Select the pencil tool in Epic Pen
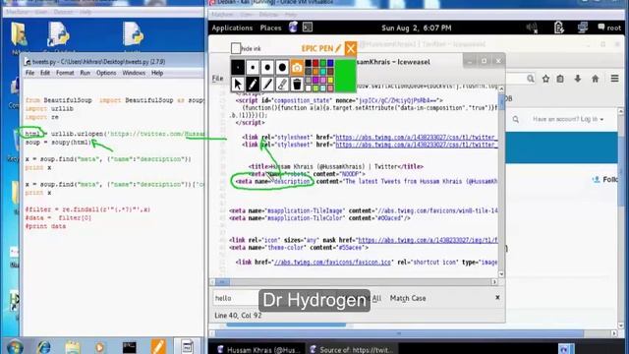The height and width of the screenshot is (354, 629). [253, 85]
